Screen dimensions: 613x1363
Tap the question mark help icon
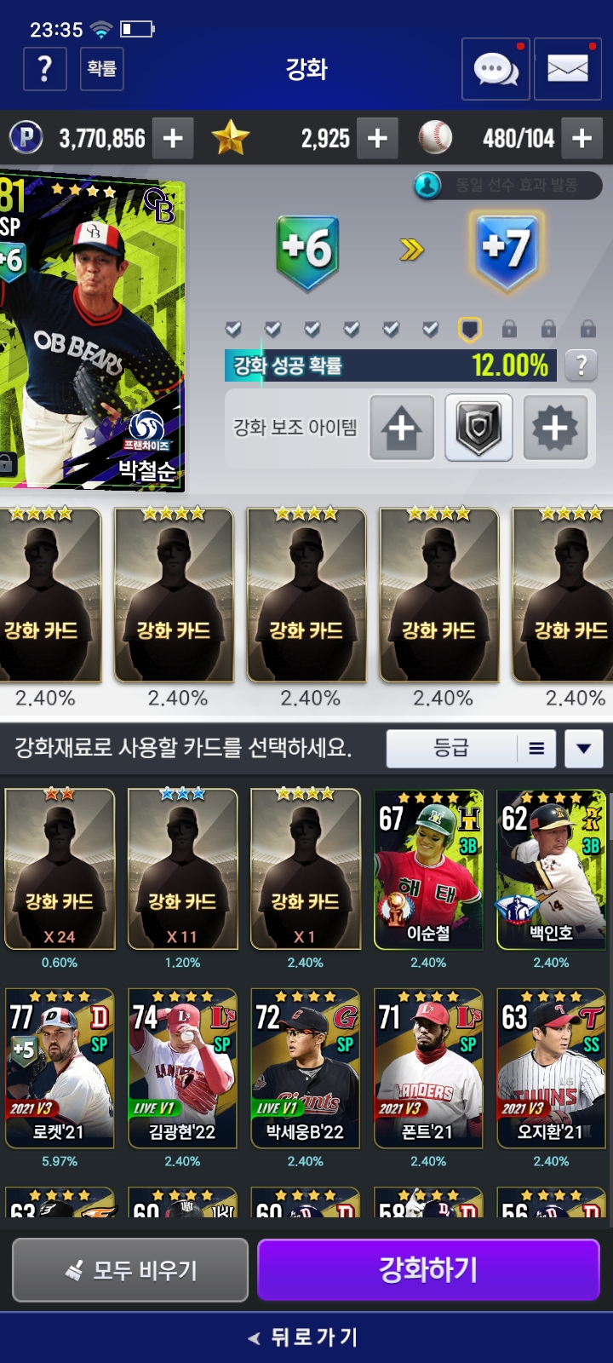point(45,69)
